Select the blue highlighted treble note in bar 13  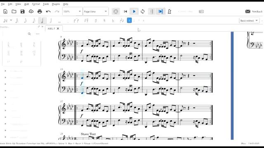pyautogui.click(x=82, y=78)
